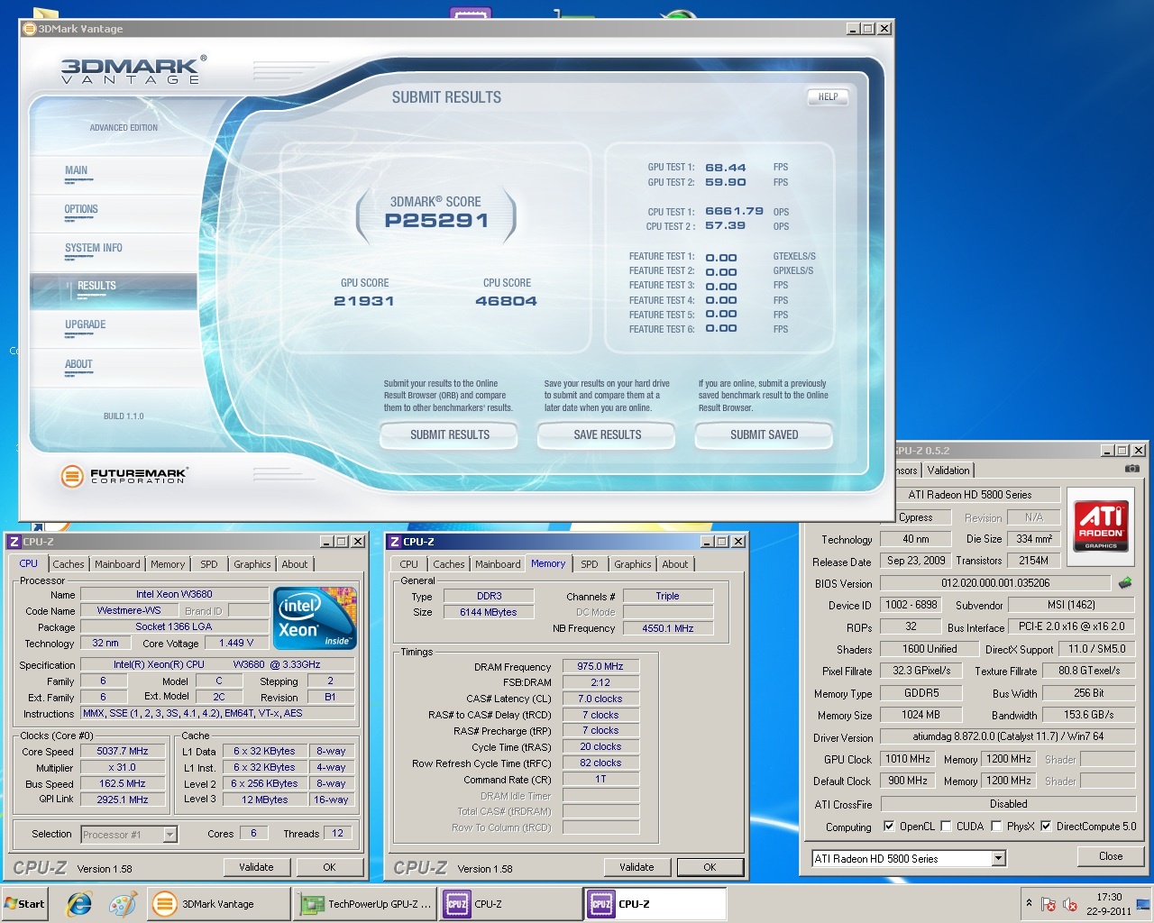This screenshot has width=1154, height=923.
Task: Enable the CUDA checkbox
Action: (x=946, y=826)
